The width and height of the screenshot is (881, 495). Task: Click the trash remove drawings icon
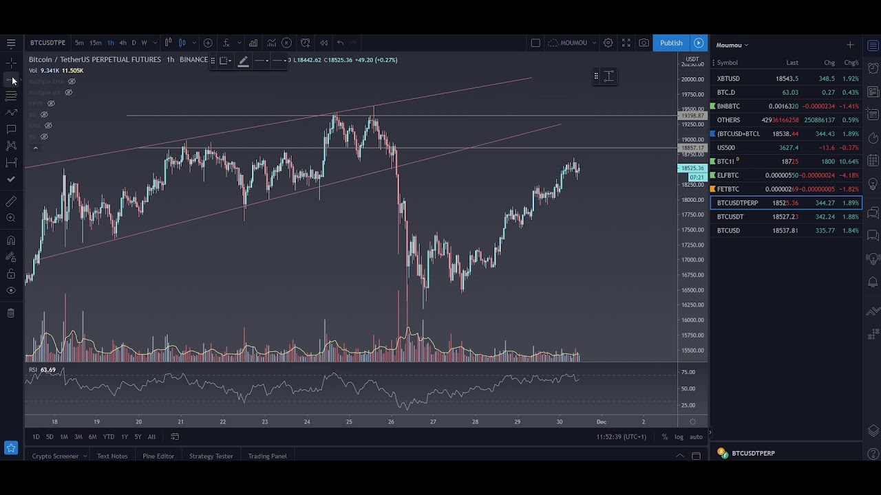[x=11, y=313]
